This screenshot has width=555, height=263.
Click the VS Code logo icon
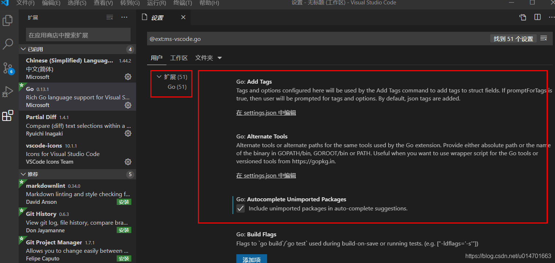pos(5,3)
